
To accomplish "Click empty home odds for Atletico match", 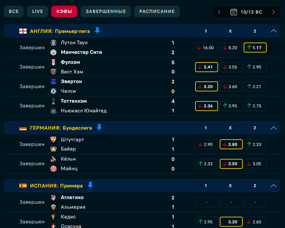I will coord(206,202).
